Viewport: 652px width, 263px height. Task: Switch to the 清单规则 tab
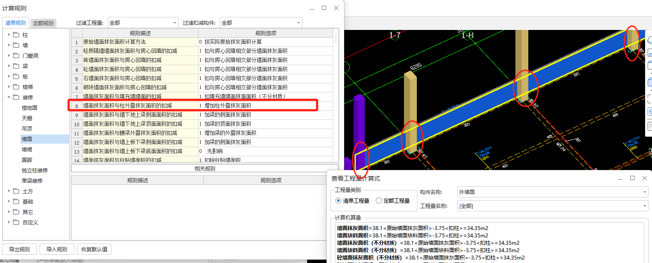pos(16,23)
